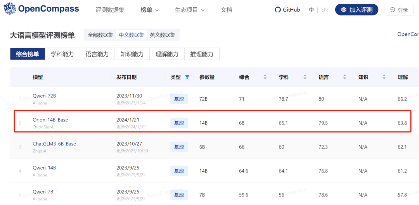Sort by the 学科 column arrows
Screen dimensions: 419x205
pyautogui.click(x=305, y=77)
